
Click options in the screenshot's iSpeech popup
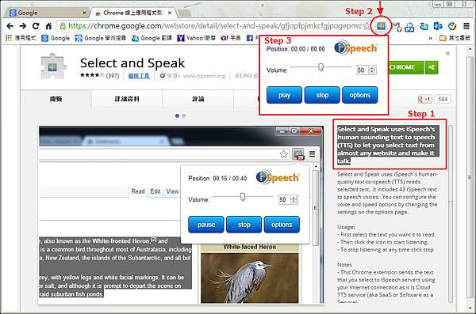pyautogui.click(x=282, y=225)
